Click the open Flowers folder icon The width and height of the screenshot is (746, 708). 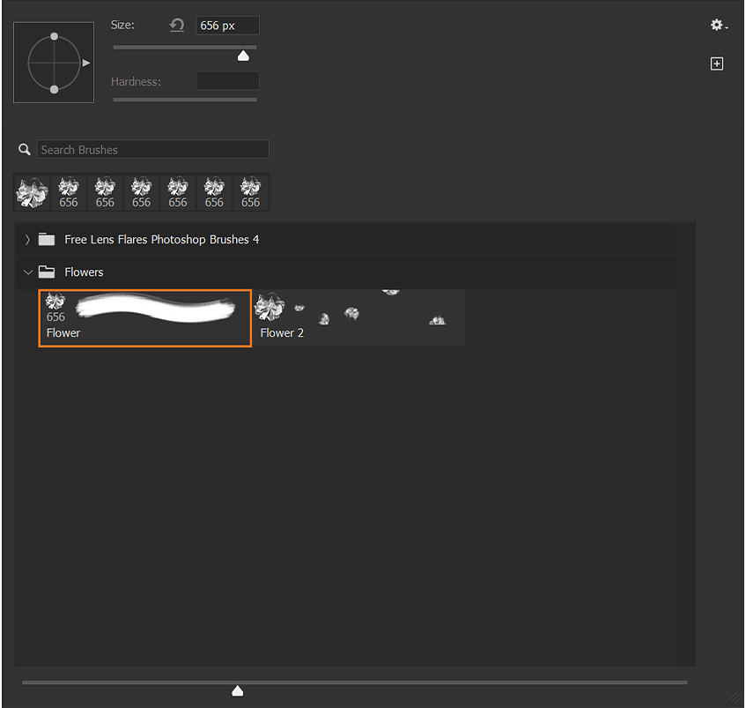[47, 272]
